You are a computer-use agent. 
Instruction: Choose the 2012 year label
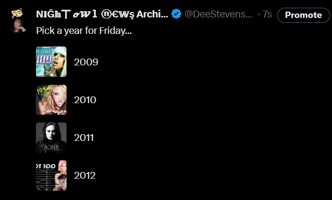tap(85, 175)
